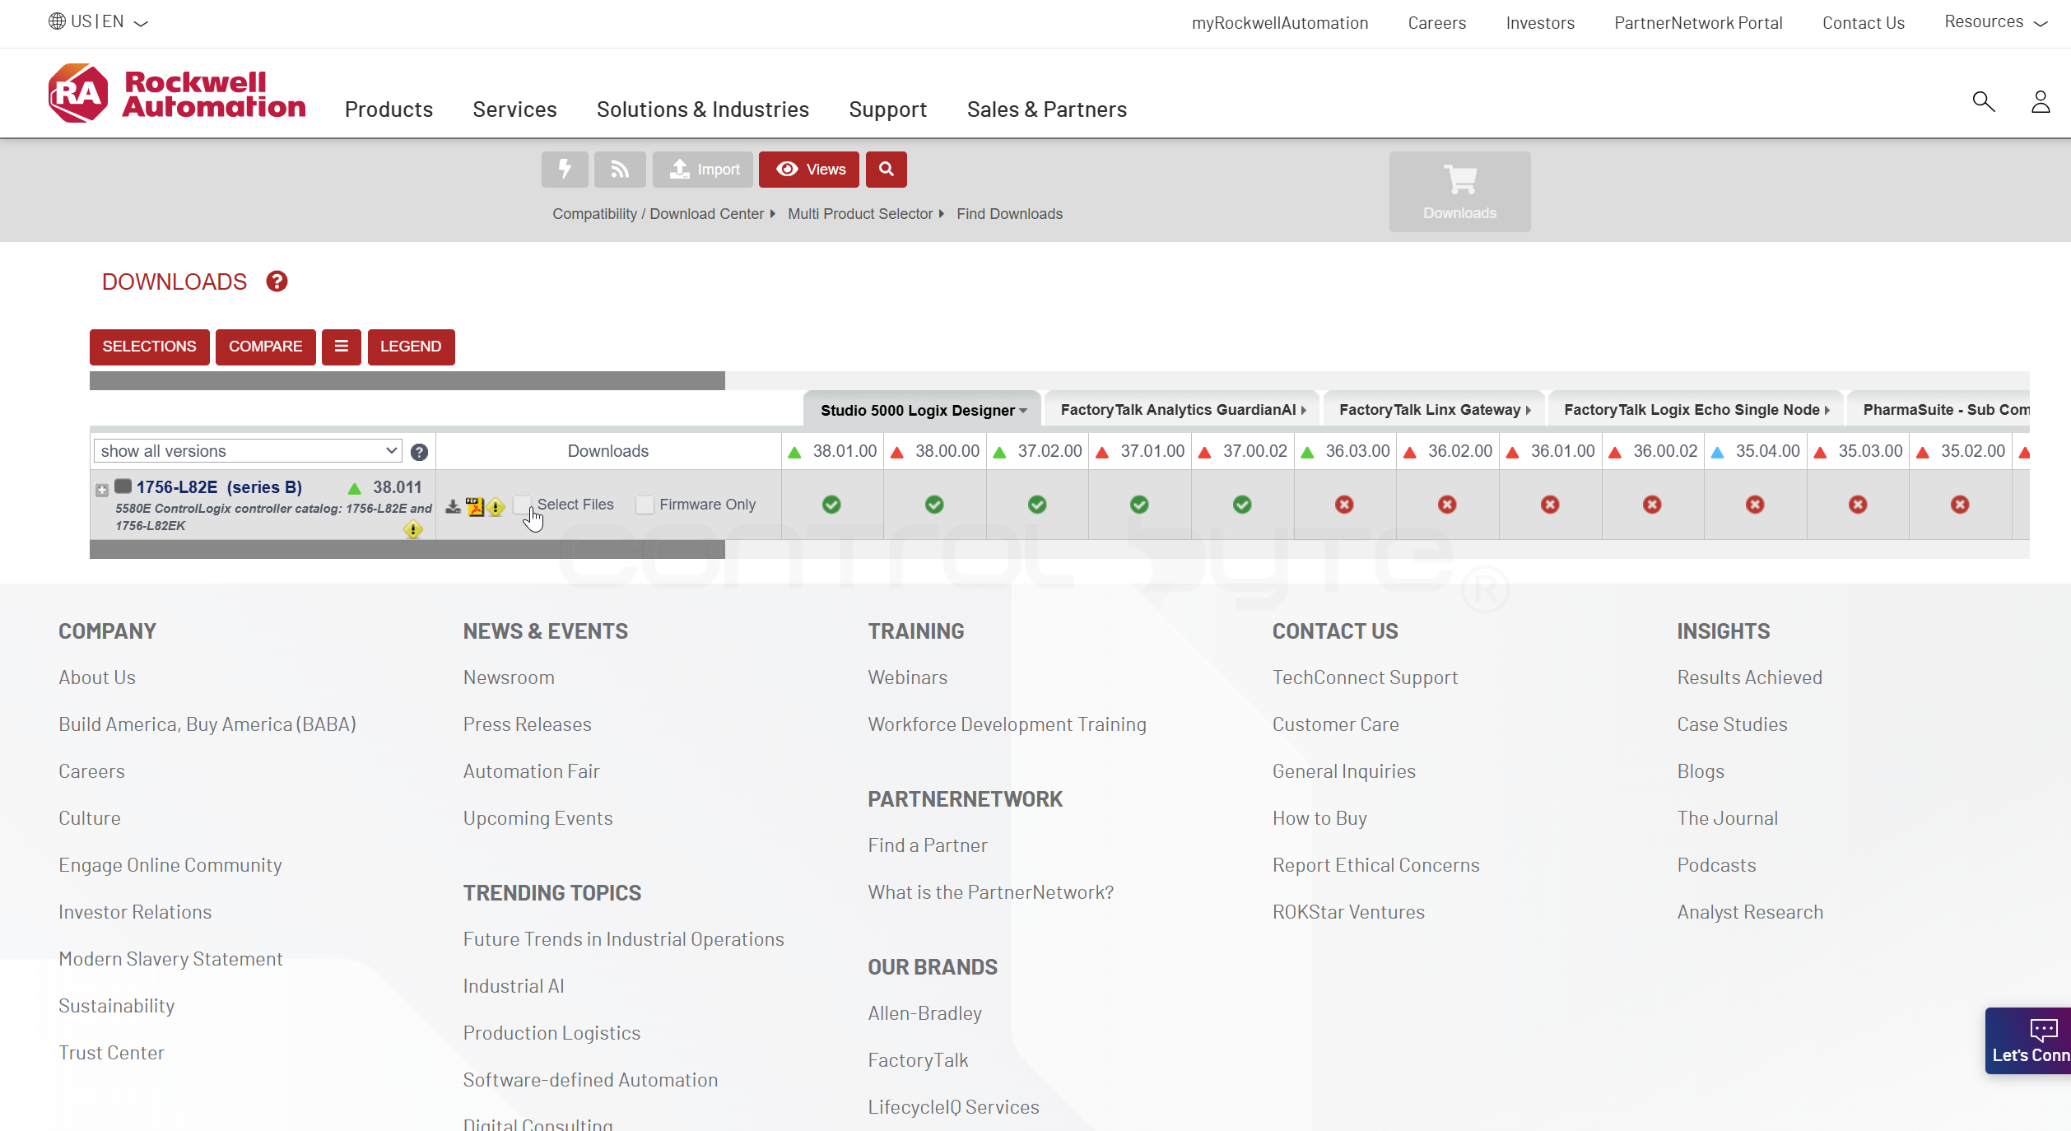Click the Rockwell Automation logo
2071x1131 pixels.
click(177, 93)
